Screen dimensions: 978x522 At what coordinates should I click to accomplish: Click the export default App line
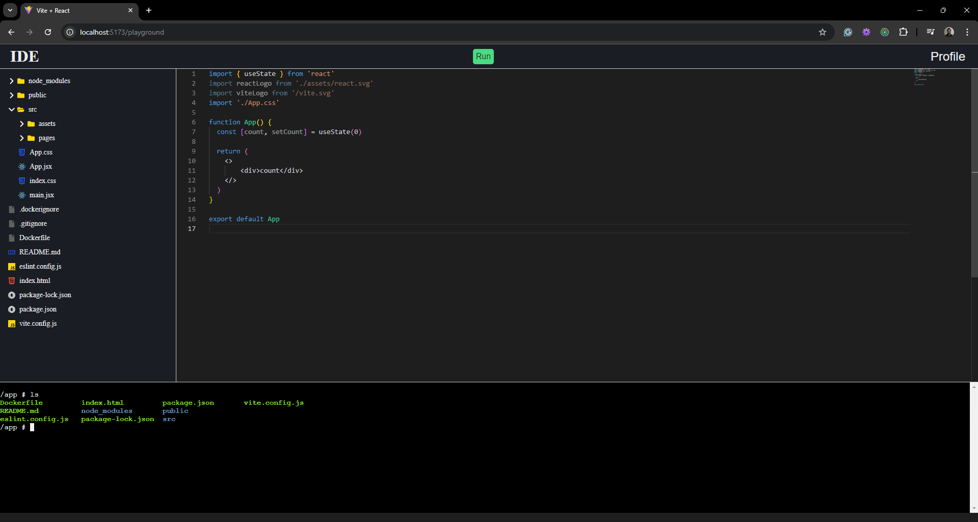(x=244, y=219)
